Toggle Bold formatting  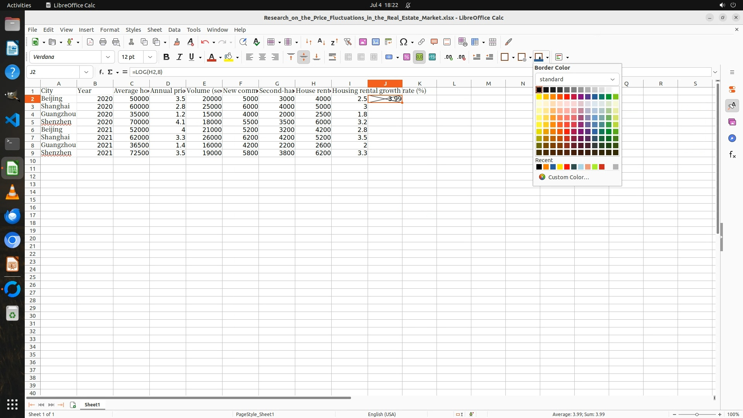pos(166,57)
